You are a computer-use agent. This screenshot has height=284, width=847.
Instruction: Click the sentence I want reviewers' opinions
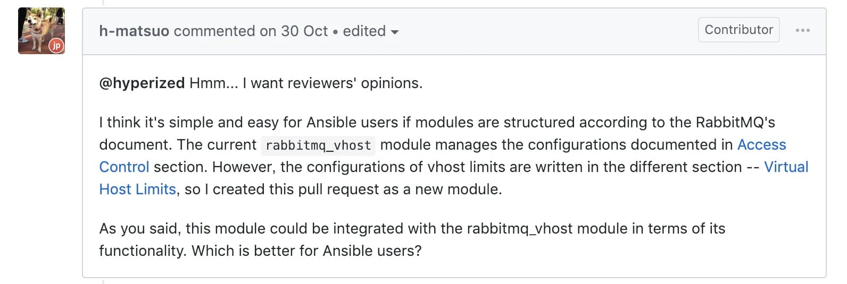coord(333,83)
